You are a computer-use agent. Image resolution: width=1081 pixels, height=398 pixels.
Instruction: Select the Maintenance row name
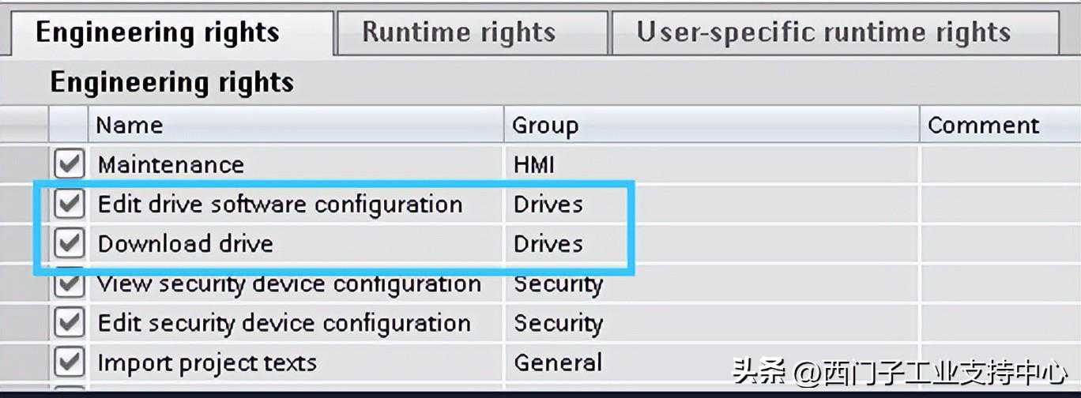pos(171,165)
